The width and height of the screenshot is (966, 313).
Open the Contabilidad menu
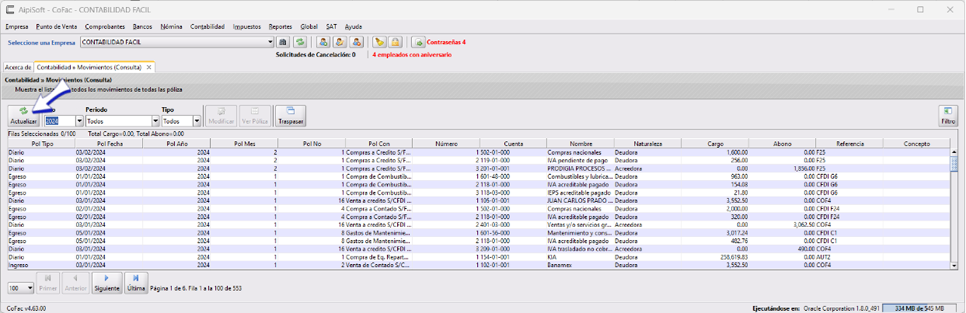coord(208,26)
